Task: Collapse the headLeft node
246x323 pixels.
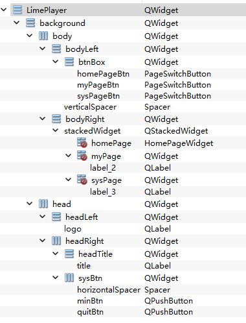Action: (43, 216)
